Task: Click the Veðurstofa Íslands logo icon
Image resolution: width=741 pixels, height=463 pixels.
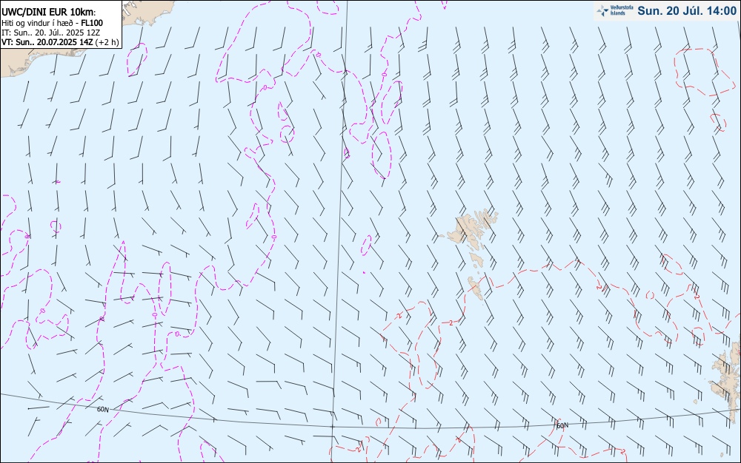Action: click(602, 10)
